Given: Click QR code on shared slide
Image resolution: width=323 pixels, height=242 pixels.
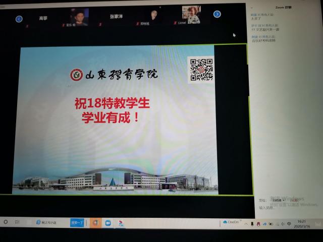Looking at the screenshot, I should tap(201, 70).
